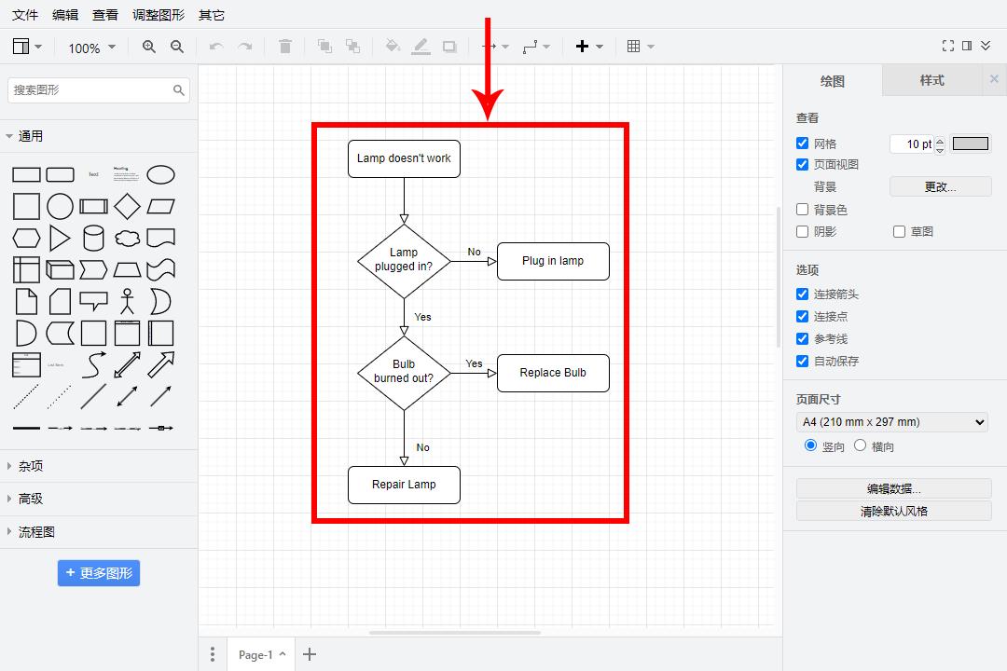Click the zoom in magnifier icon
Image resolution: width=1007 pixels, height=671 pixels.
click(x=149, y=47)
